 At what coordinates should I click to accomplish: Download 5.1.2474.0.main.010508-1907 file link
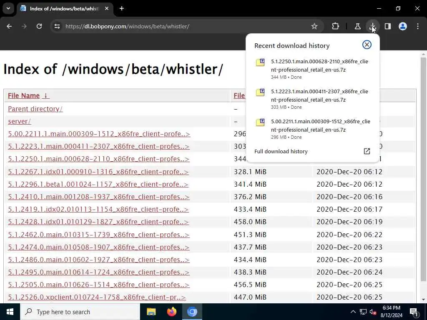tap(98, 247)
